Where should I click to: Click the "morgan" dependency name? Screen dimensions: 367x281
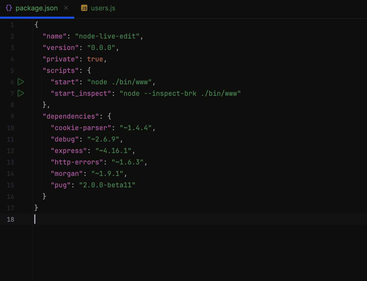(67, 174)
